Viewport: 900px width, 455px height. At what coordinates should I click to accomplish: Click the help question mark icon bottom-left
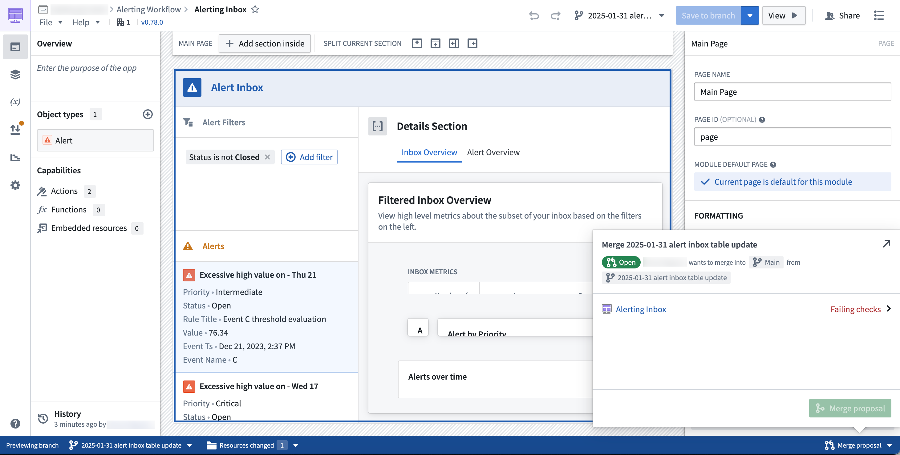pos(15,424)
